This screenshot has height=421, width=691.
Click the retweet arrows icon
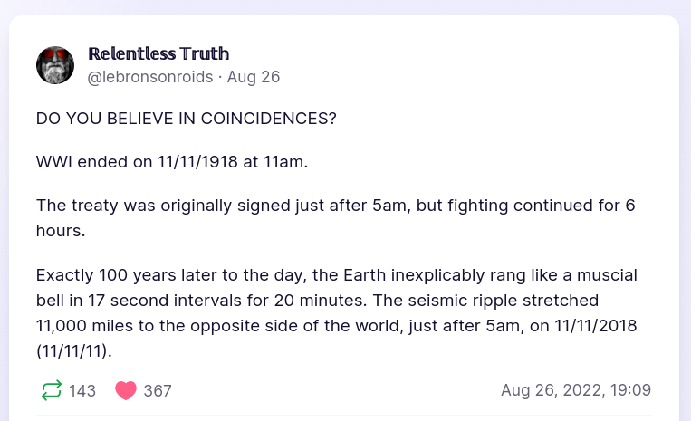point(52,390)
